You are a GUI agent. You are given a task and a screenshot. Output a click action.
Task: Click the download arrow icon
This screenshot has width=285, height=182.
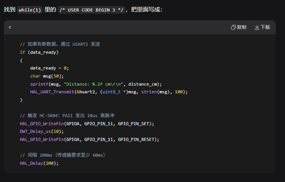[257, 27]
